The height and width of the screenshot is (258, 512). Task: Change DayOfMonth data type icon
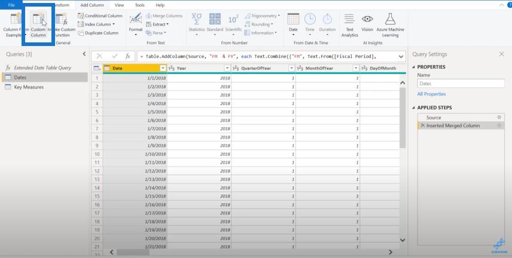364,68
